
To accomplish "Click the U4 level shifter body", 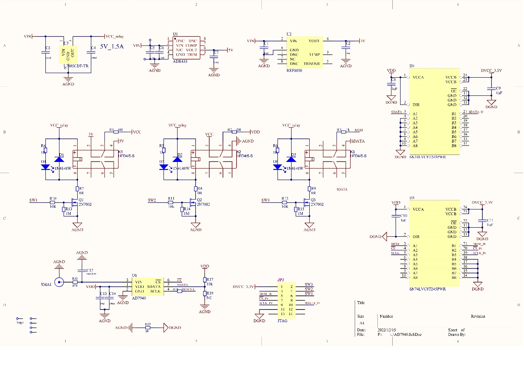I will click(434, 112).
